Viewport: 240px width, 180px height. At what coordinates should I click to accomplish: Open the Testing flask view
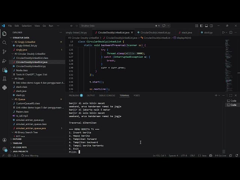tap(4, 79)
